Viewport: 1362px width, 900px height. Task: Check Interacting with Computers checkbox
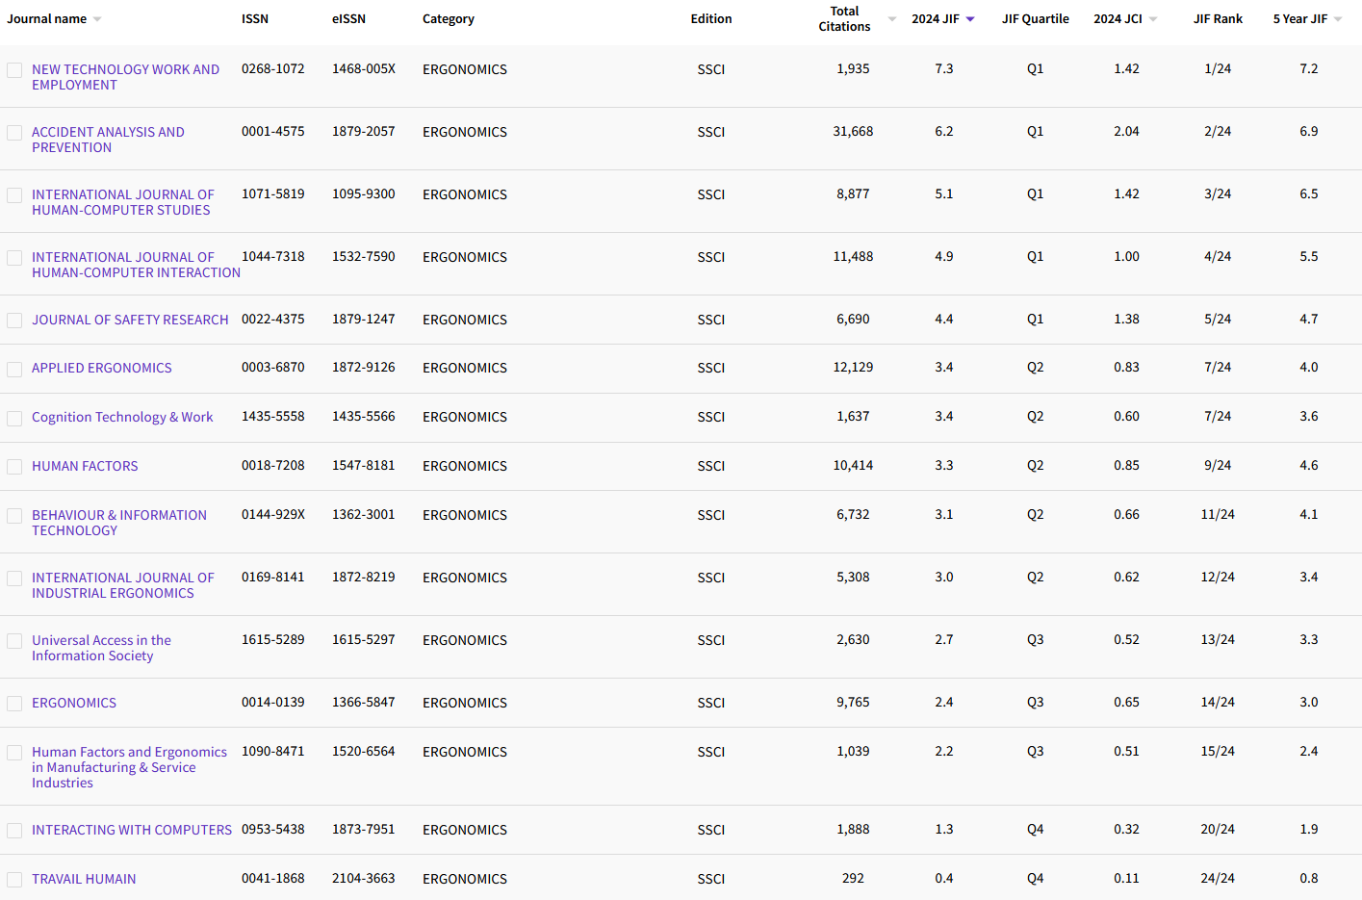14,831
